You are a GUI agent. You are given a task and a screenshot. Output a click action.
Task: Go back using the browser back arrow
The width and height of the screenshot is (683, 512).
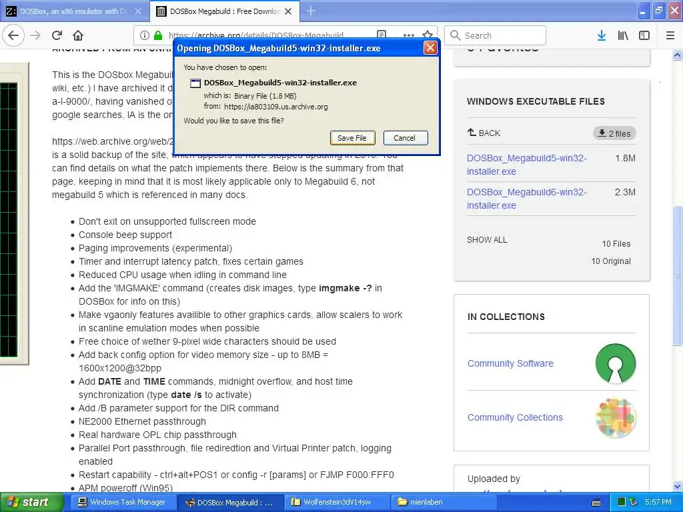point(13,35)
